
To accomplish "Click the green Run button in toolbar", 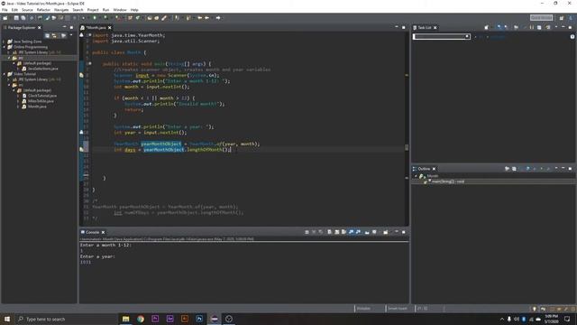I will [95, 18].
